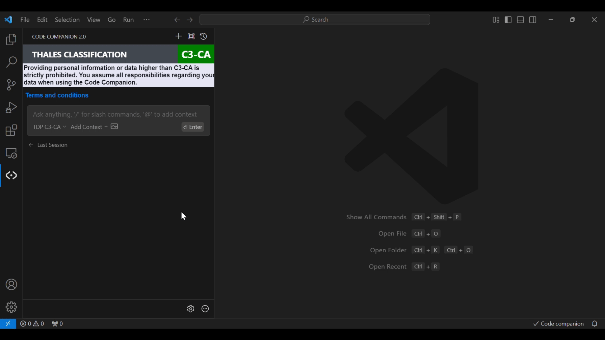This screenshot has width=605, height=340.
Task: Click the Enter button to submit prompt
Action: (x=193, y=127)
